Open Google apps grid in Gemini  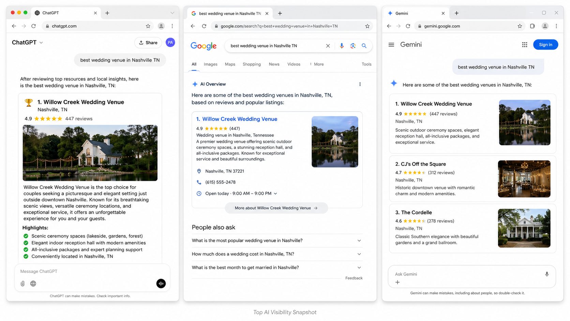tap(525, 45)
